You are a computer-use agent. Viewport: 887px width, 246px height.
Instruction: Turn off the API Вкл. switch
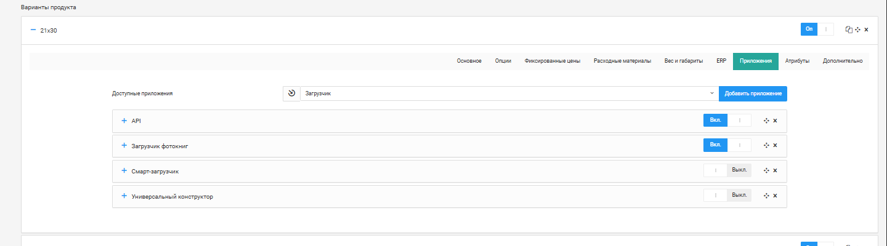[x=727, y=120]
